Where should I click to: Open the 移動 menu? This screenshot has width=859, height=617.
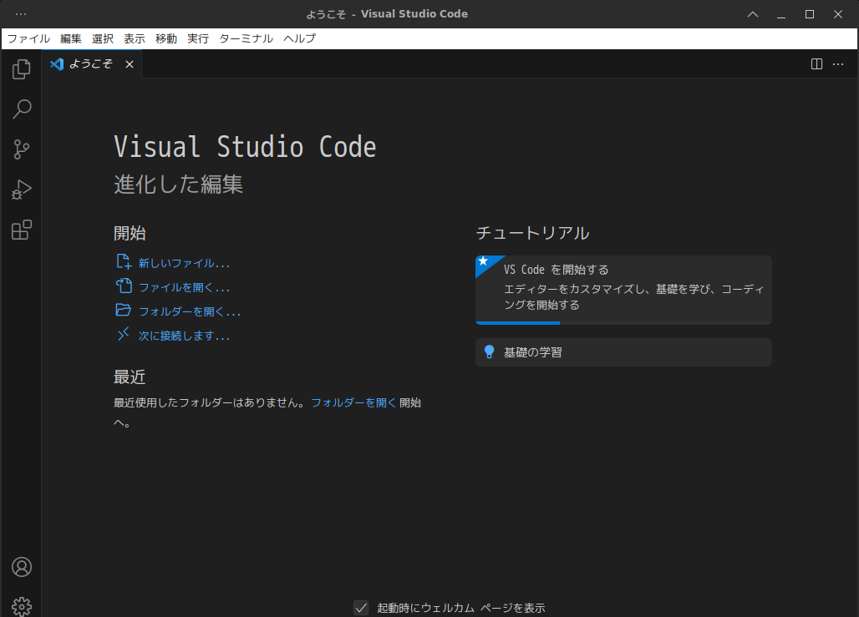click(166, 38)
